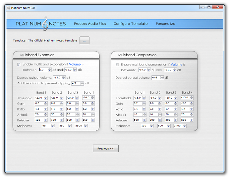229x177 pixels.
Task: Click the blue Volume link in Multiband Compression
Action: tap(176, 65)
